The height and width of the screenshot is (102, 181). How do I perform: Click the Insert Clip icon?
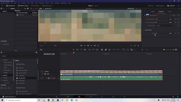pyautogui.click(x=90, y=50)
